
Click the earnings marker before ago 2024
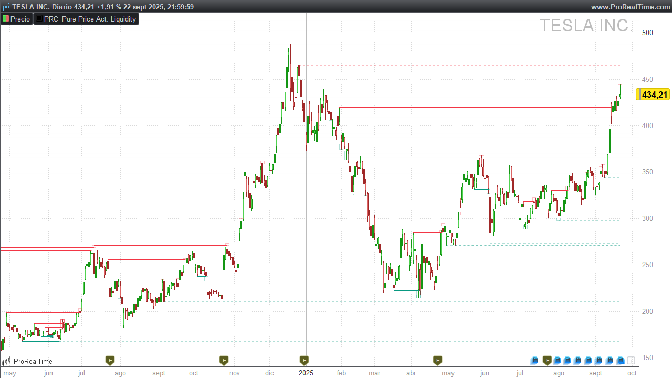(x=110, y=360)
